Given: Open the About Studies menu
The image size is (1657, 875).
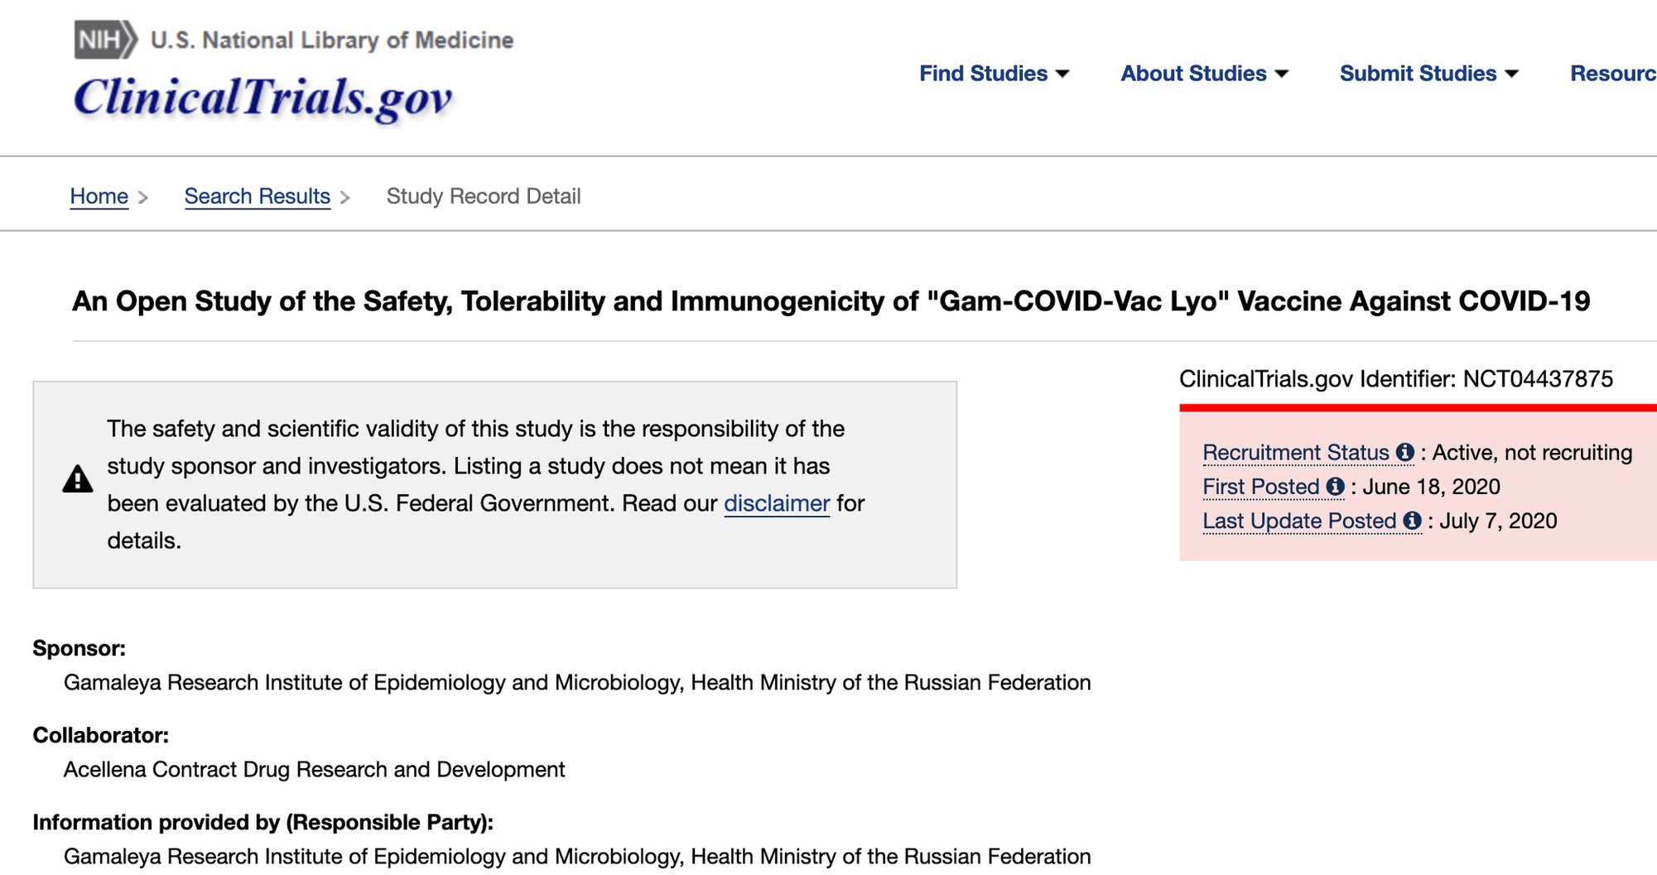Looking at the screenshot, I should tap(1193, 74).
